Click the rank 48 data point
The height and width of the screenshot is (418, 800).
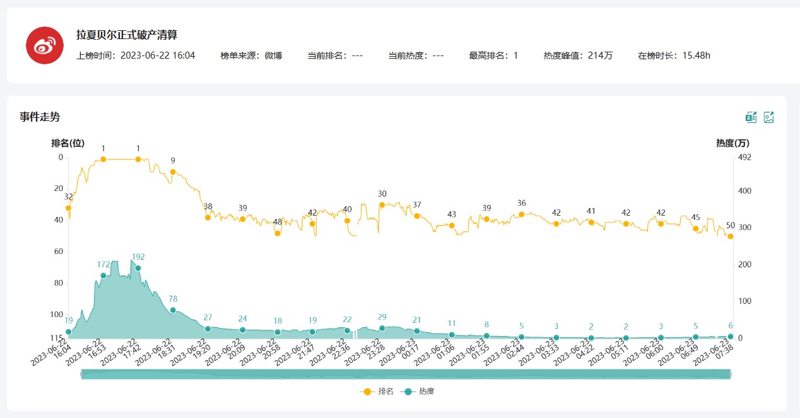click(x=278, y=233)
